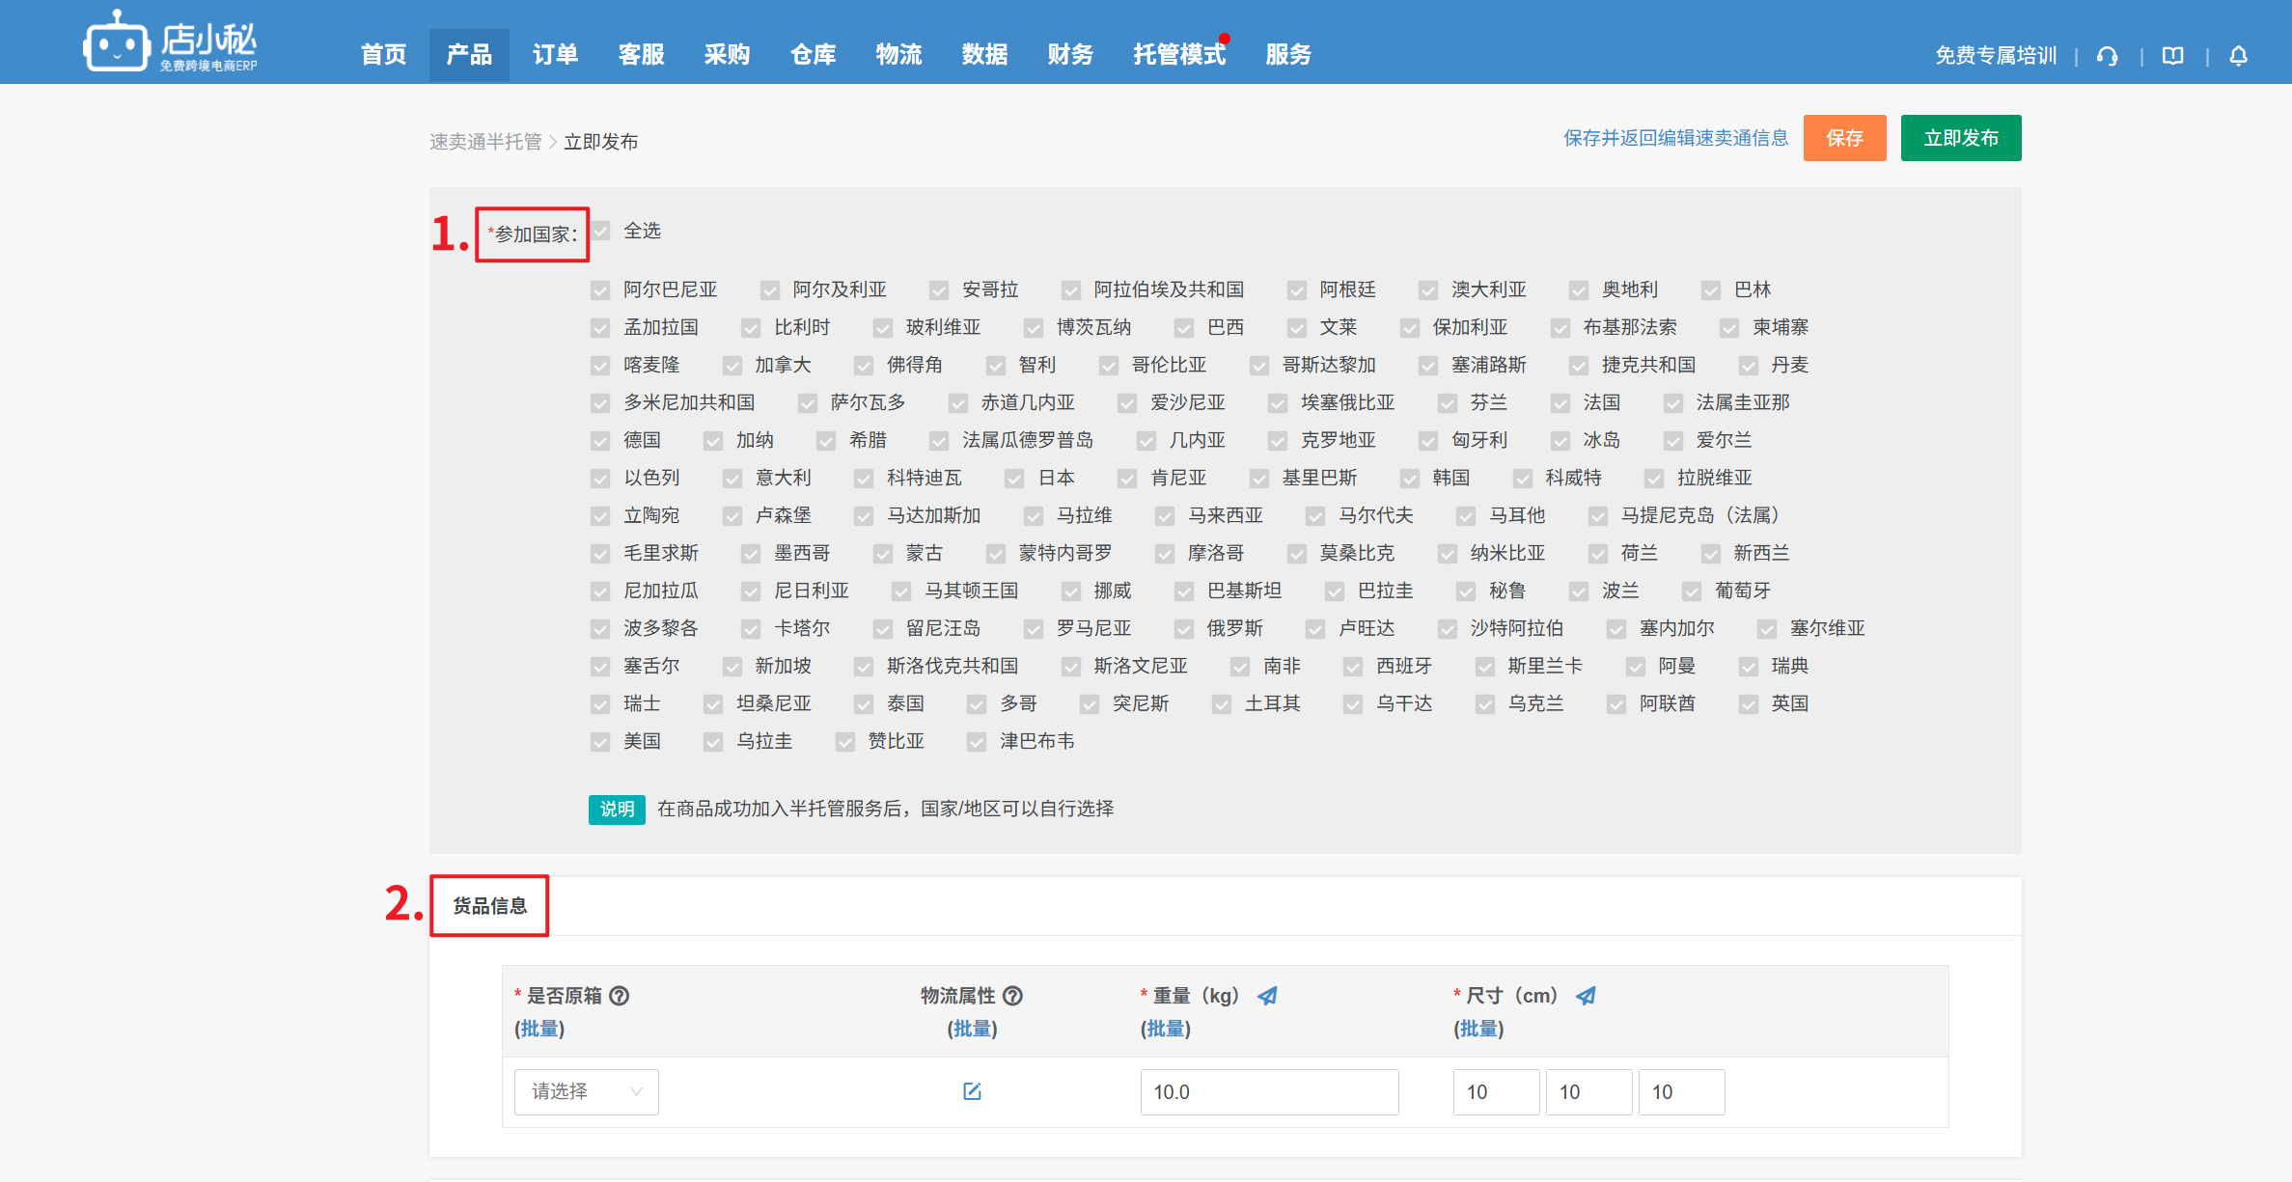Click the green 立即发布 button
This screenshot has width=2292, height=1182.
coord(1960,138)
